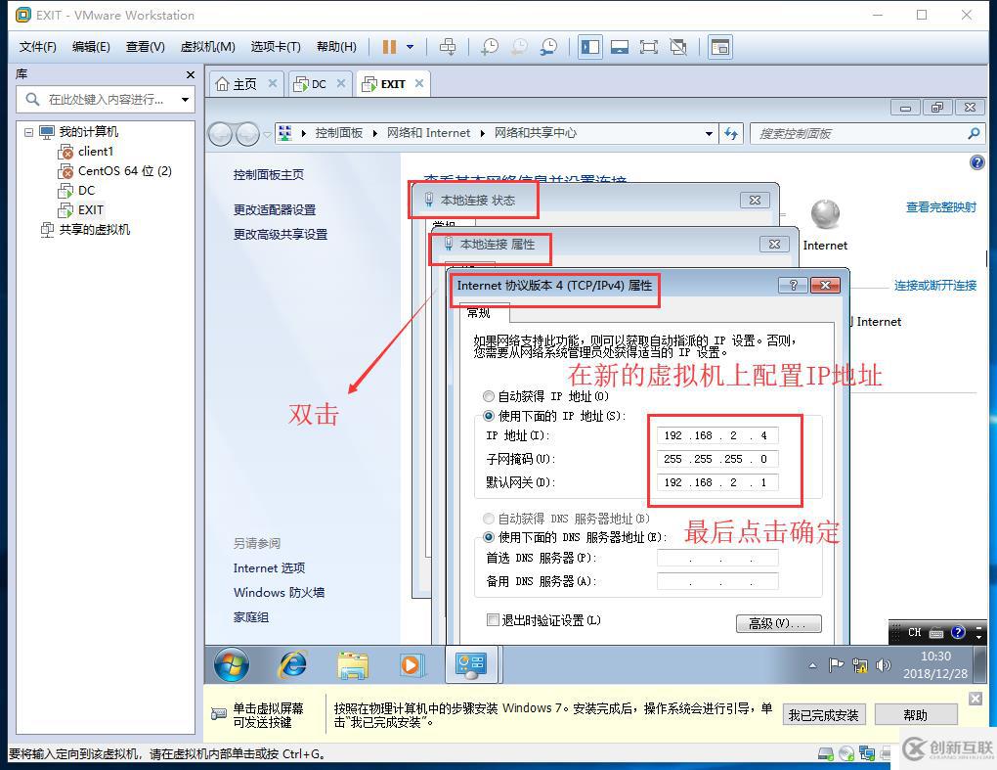Screen dimensions: 997x770
Task: Click the thumbnail bar view toolbar icon
Action: click(620, 46)
